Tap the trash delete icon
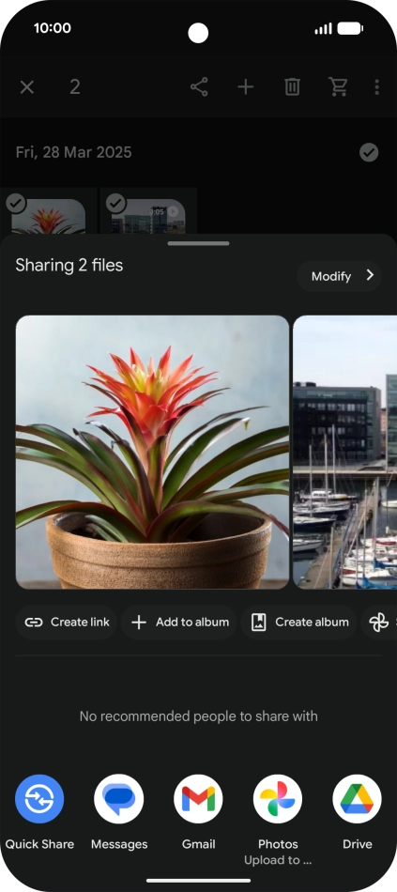Screen dimensions: 397x892 coord(292,87)
